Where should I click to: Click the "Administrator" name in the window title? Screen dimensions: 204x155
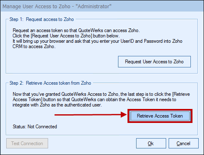coord(93,6)
